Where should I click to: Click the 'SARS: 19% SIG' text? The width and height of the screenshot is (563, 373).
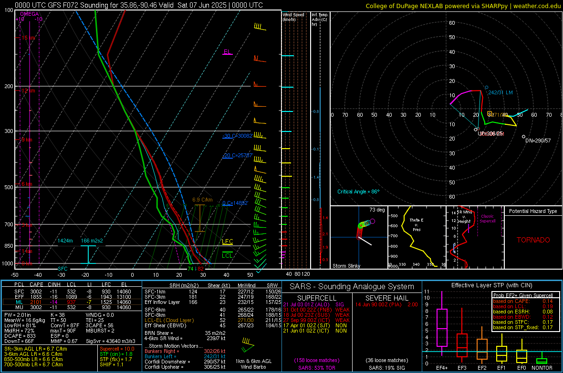pos(386,368)
